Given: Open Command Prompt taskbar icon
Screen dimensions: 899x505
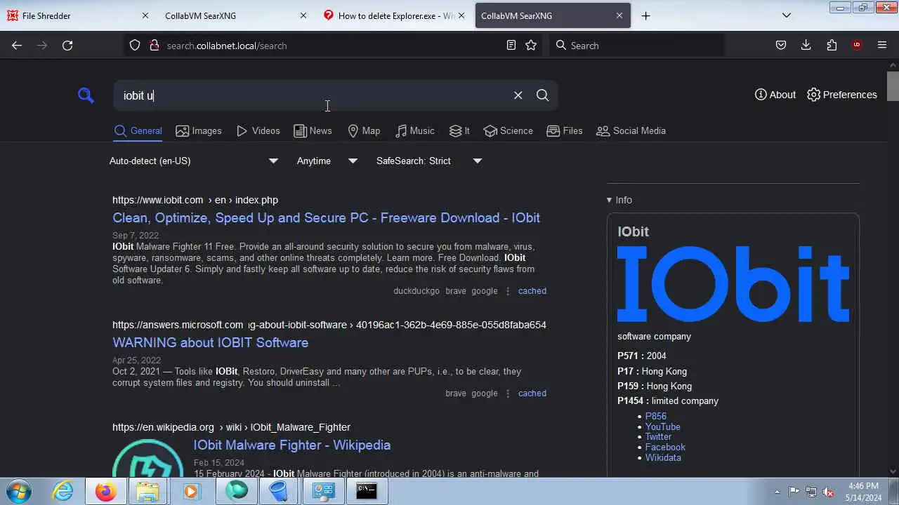Looking at the screenshot, I should tap(366, 491).
